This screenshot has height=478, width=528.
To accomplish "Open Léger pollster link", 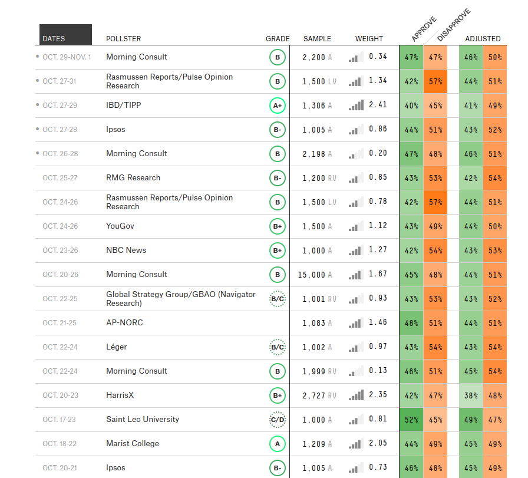I will coord(117,347).
